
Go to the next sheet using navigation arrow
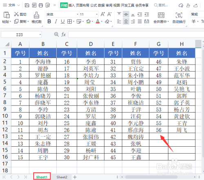point(18,177)
